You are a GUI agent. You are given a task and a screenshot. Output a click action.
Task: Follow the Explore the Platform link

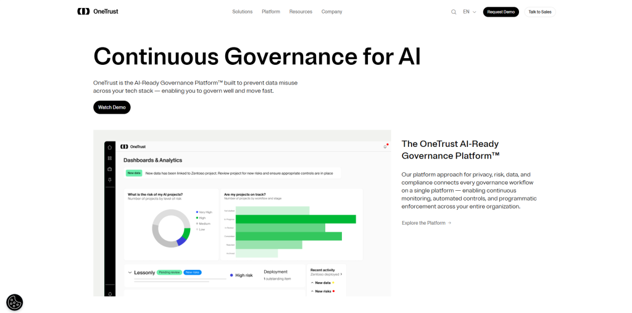pyautogui.click(x=426, y=223)
